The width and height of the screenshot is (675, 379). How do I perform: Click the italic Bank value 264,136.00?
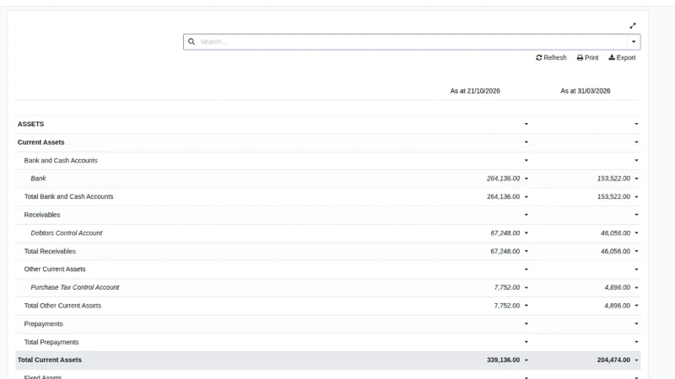503,179
